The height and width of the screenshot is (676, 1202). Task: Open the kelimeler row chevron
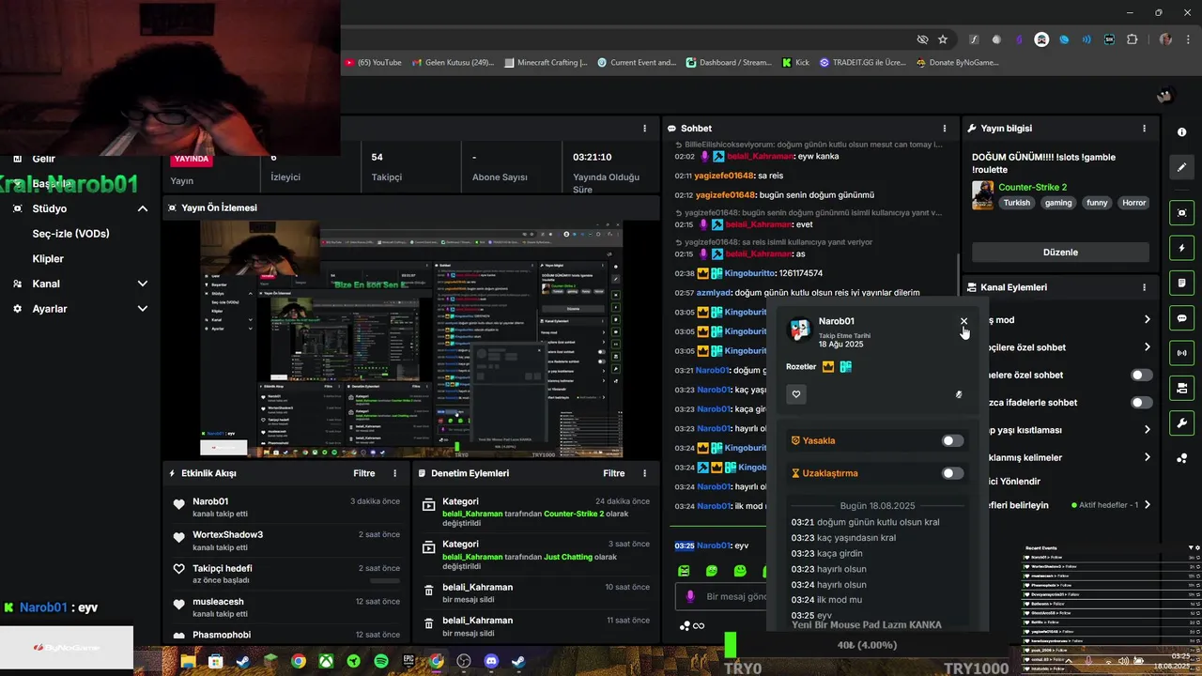point(1147,457)
